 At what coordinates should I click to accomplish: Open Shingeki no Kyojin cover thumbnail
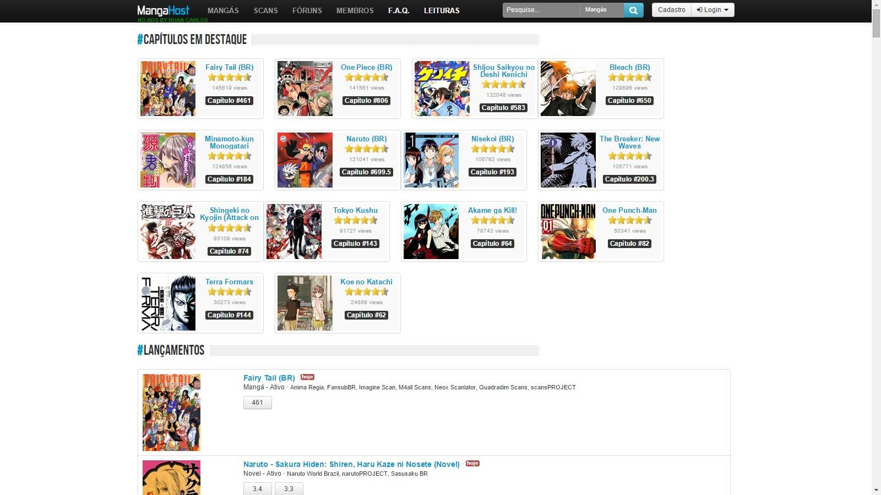point(168,232)
